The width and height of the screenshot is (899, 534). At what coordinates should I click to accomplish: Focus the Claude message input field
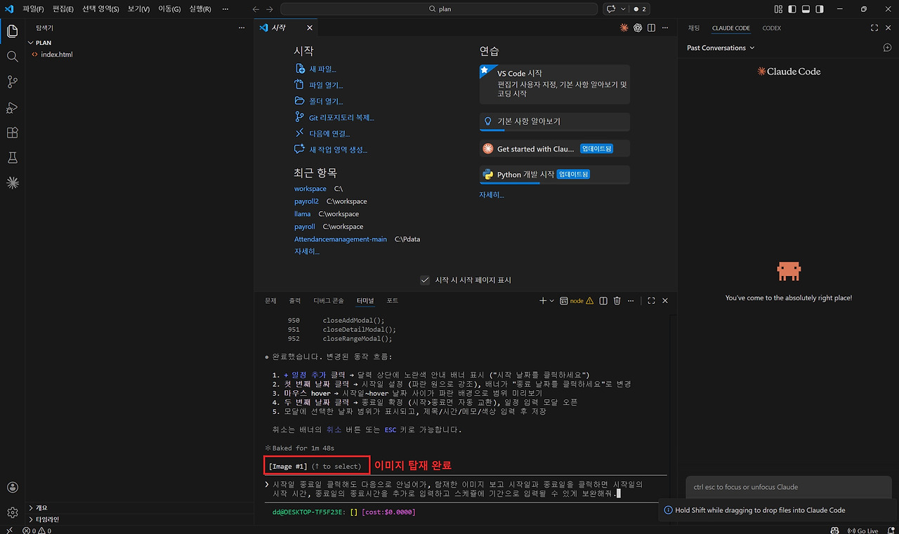pyautogui.click(x=787, y=487)
